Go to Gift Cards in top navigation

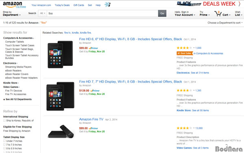[78, 5]
